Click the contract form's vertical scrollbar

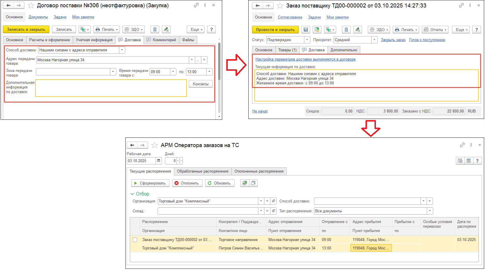tap(219, 61)
